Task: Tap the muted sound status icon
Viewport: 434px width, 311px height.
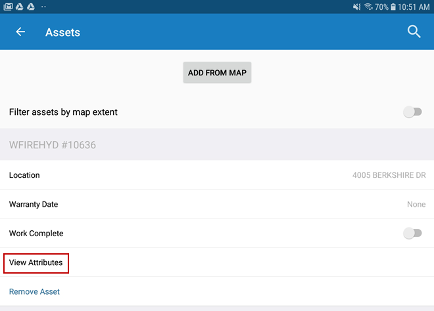Action: pyautogui.click(x=356, y=7)
